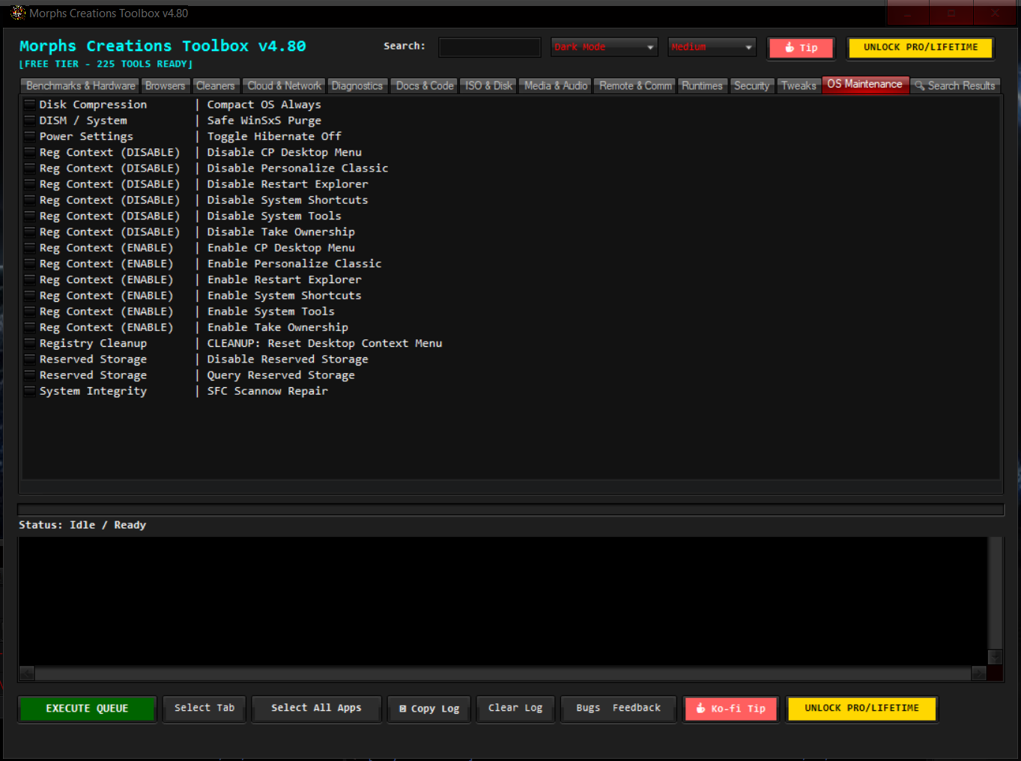
Task: Tick the Disable Personalize Classic checkbox
Action: point(30,168)
